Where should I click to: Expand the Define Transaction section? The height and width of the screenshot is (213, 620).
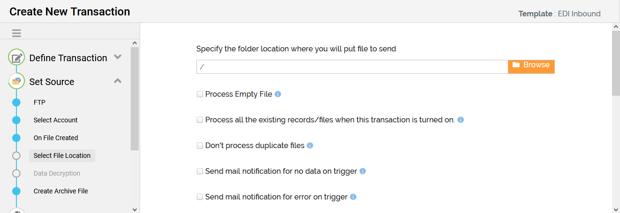(118, 57)
